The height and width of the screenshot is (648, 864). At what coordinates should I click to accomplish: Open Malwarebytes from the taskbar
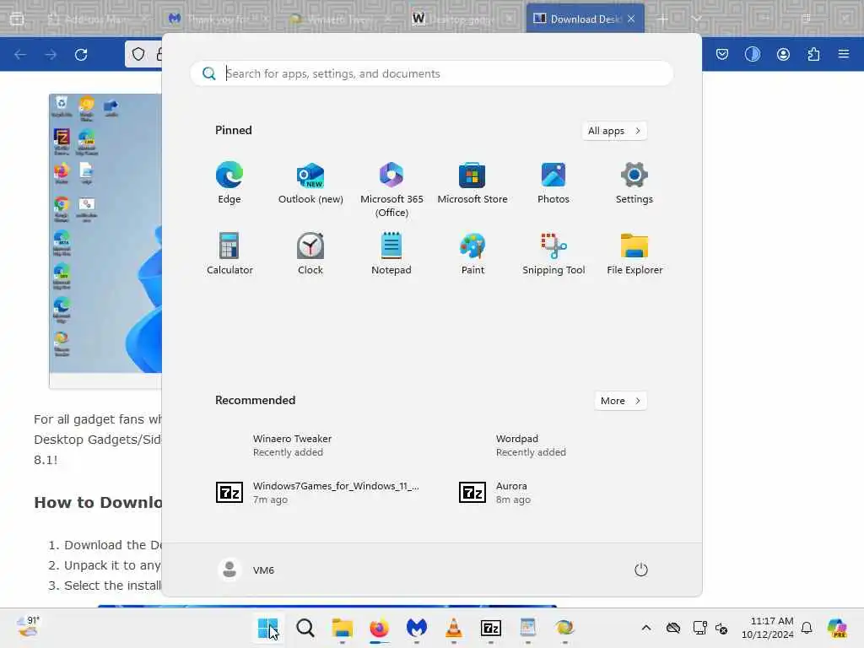(417, 628)
